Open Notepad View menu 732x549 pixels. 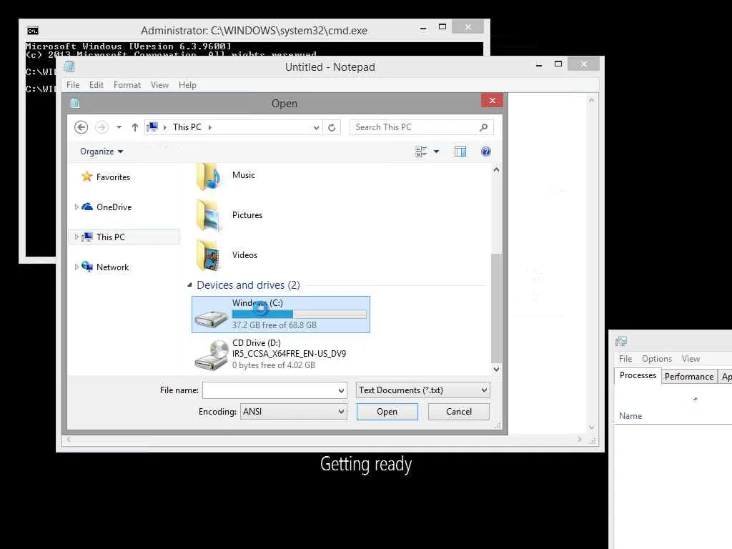(x=159, y=85)
